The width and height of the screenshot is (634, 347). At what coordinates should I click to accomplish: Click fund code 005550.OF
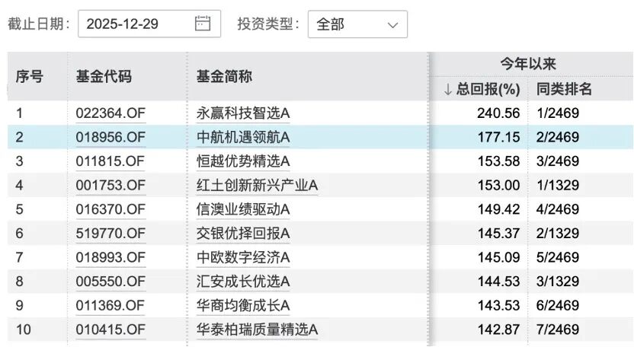pos(110,282)
